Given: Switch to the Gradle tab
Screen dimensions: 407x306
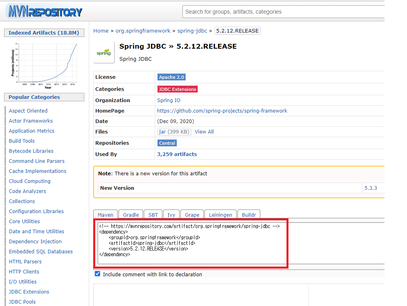Looking at the screenshot, I should [x=131, y=215].
